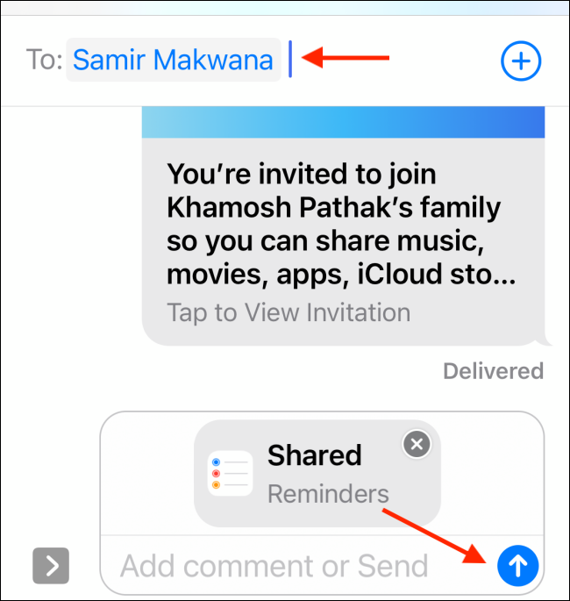Tap the Reminders subtitle in the attachment

(328, 494)
